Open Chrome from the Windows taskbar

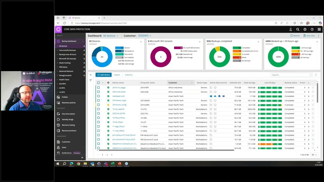[x=78, y=164]
